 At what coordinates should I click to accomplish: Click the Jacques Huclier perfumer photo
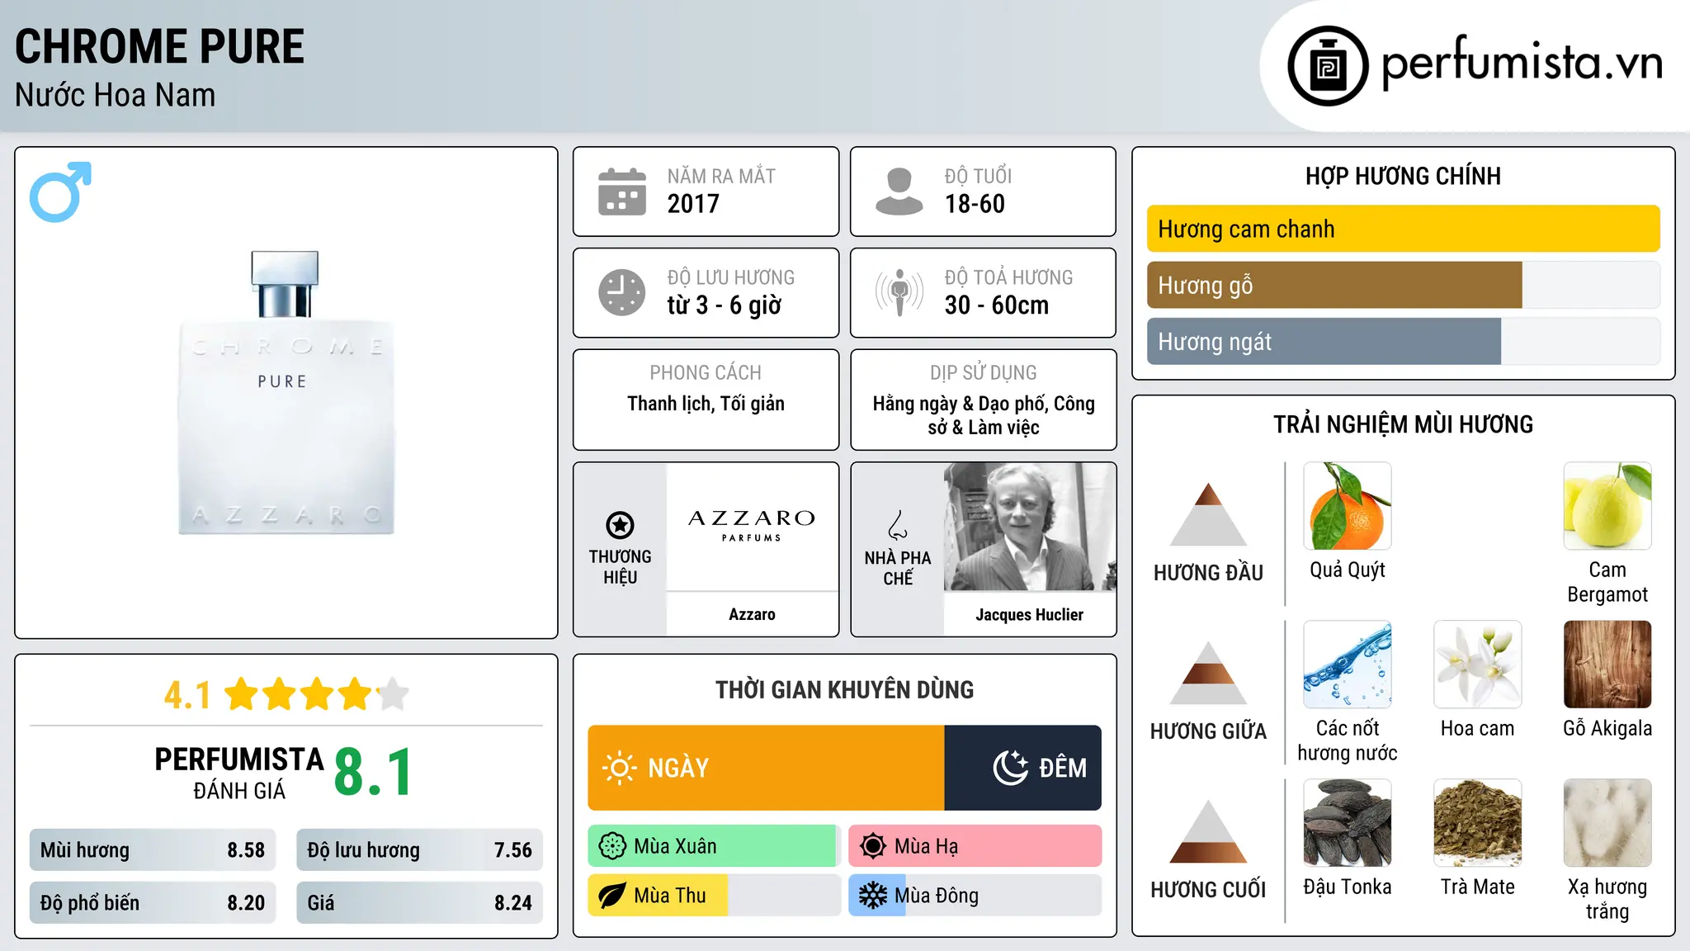tap(1030, 527)
